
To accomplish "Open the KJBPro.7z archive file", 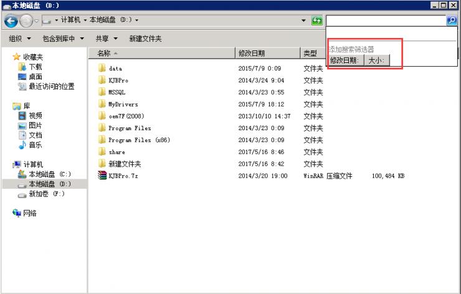I will pos(122,176).
